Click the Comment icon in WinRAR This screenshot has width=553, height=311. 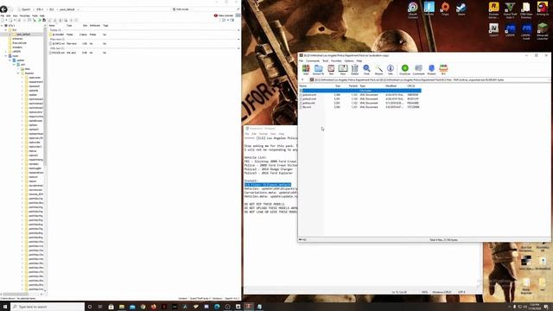click(418, 69)
